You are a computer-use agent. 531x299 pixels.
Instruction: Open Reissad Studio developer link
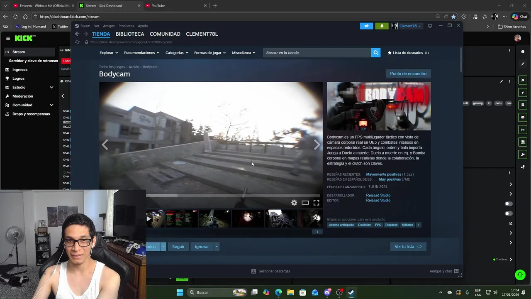378,195
